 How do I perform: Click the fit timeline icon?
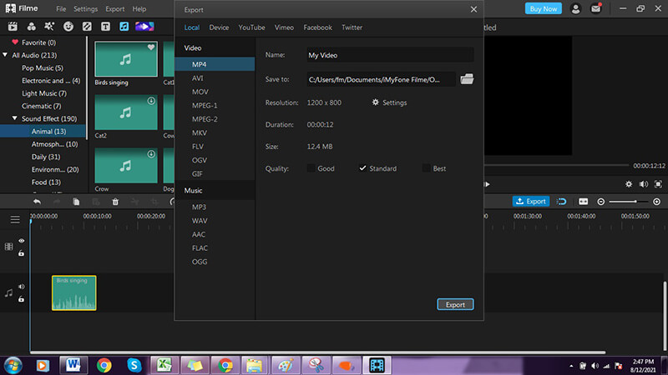[583, 202]
